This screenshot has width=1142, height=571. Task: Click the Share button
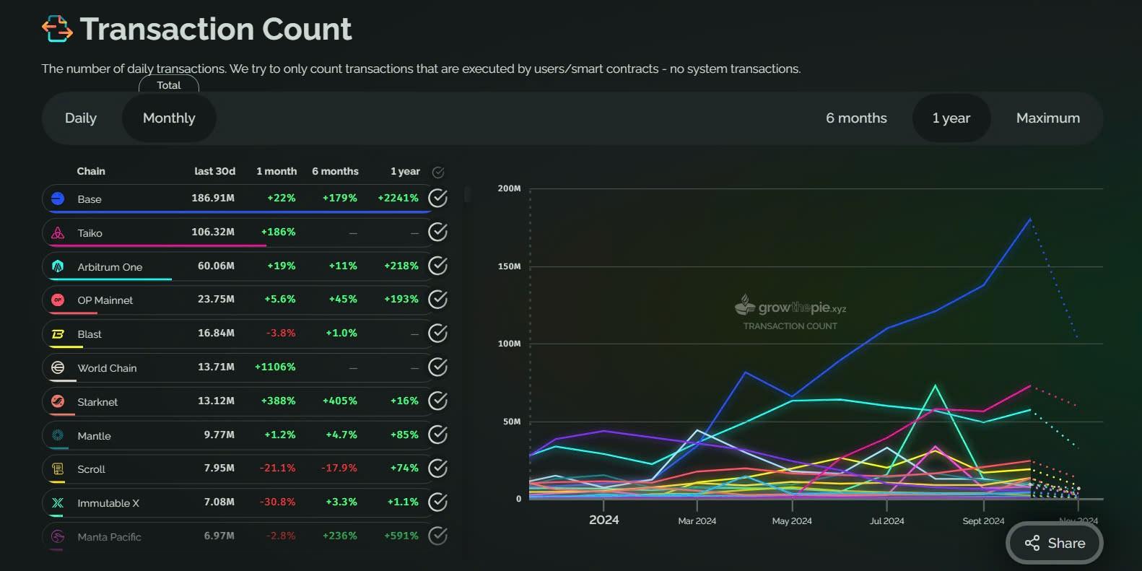tap(1055, 543)
